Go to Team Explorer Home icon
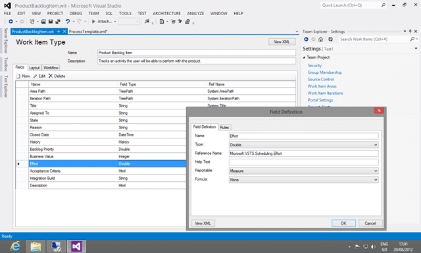This screenshot has width=421, height=253. [320, 40]
